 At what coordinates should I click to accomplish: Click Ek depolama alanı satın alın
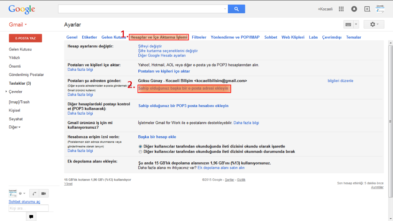221,168
